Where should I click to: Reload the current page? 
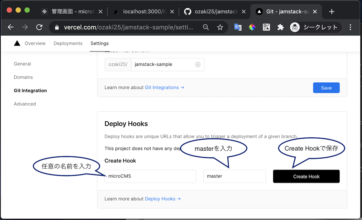[x=39, y=27]
